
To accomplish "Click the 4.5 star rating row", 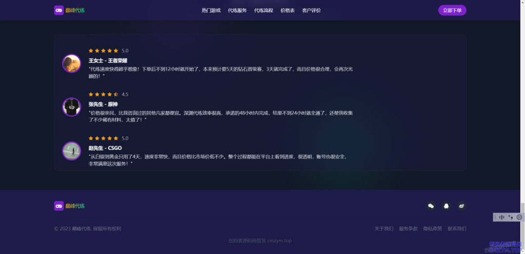I will coord(108,95).
